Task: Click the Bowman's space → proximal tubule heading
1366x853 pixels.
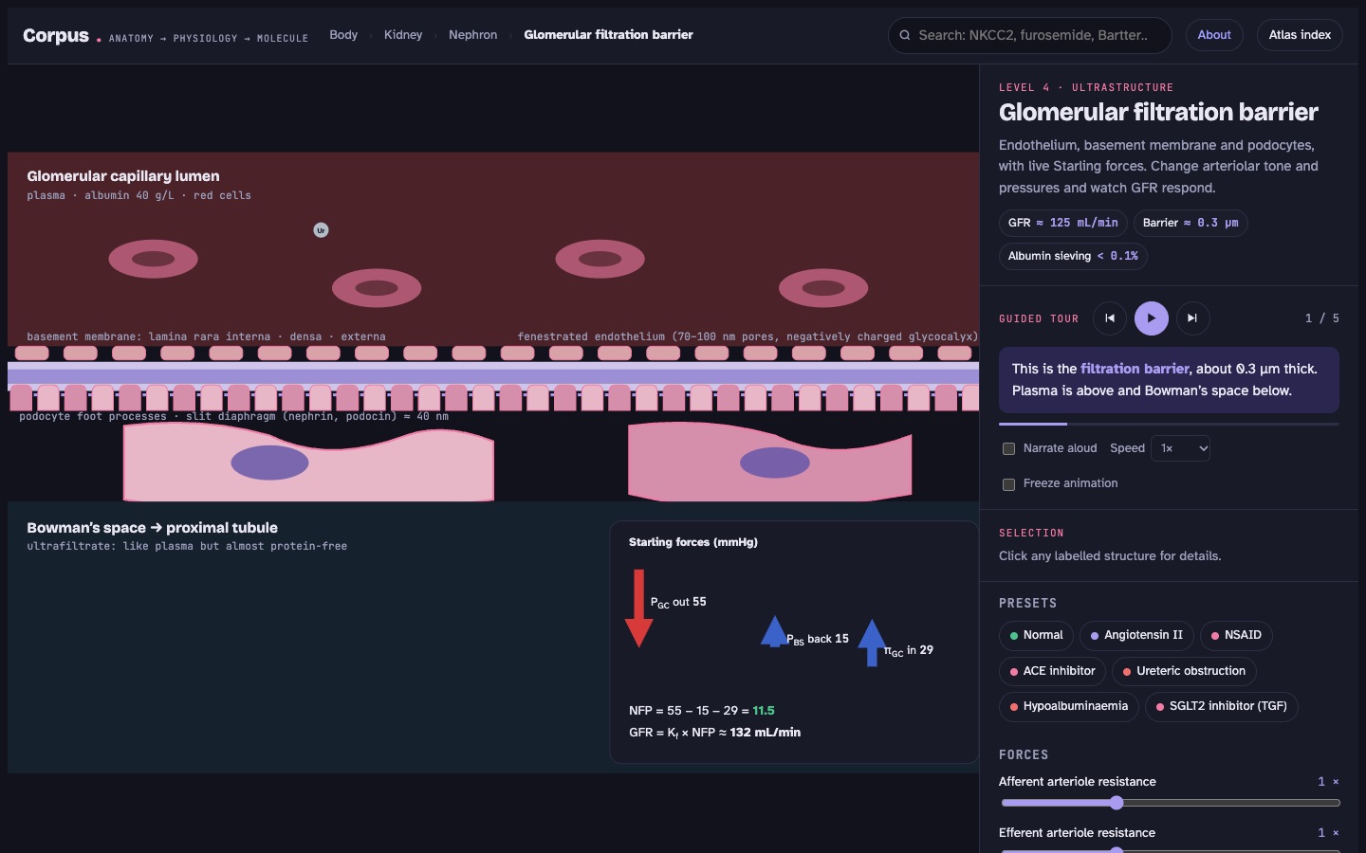Action: 153,528
